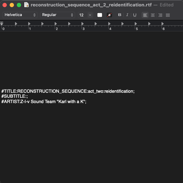This screenshot has height=183, width=183.
Task: Place cursor in the #ARTIST line
Action: pyautogui.click(x=44, y=102)
